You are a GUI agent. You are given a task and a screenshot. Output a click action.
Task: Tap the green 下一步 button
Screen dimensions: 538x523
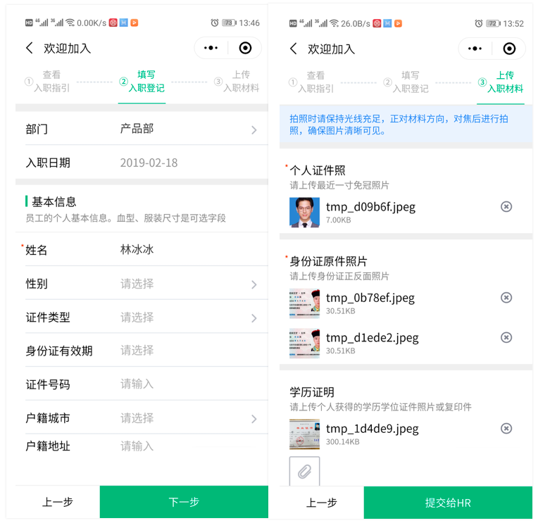click(184, 502)
